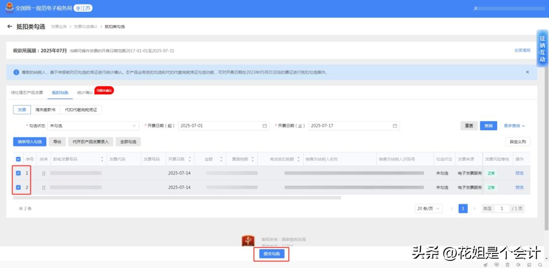Click 发票业务 in the breadcrumb
The width and height of the screenshot is (549, 268).
point(58,26)
